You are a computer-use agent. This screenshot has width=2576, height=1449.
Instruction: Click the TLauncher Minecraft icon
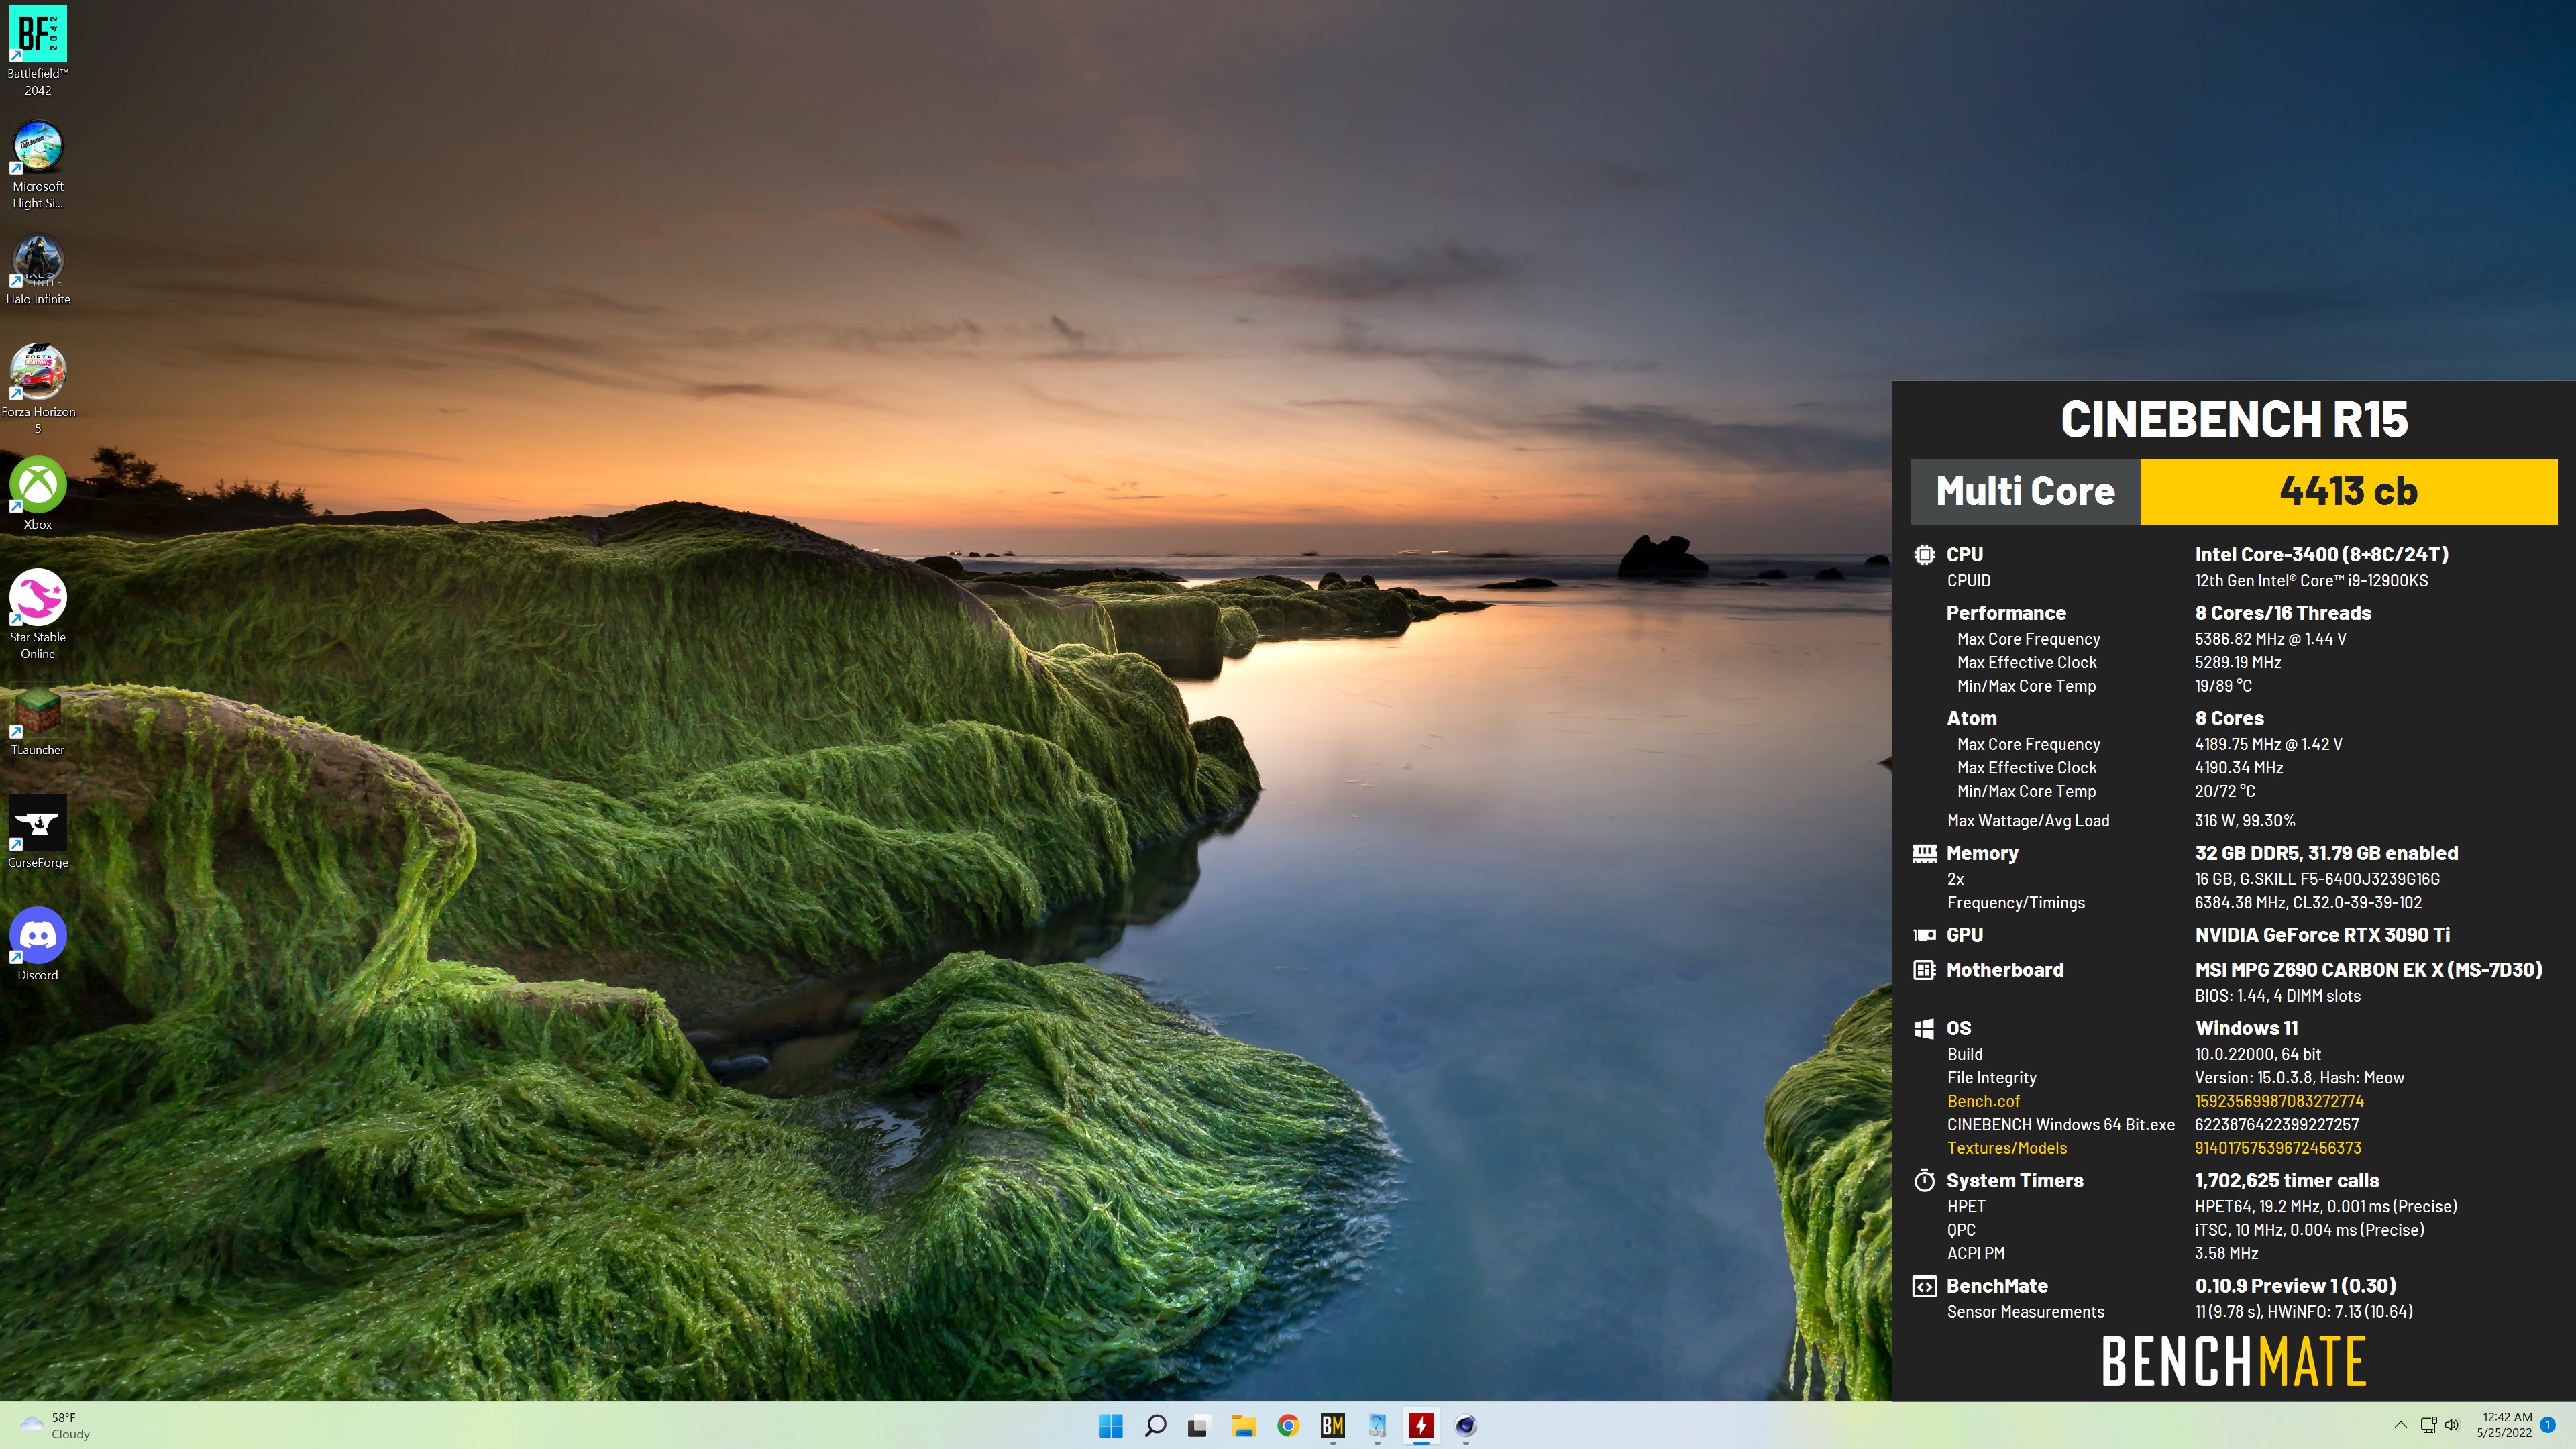click(38, 720)
